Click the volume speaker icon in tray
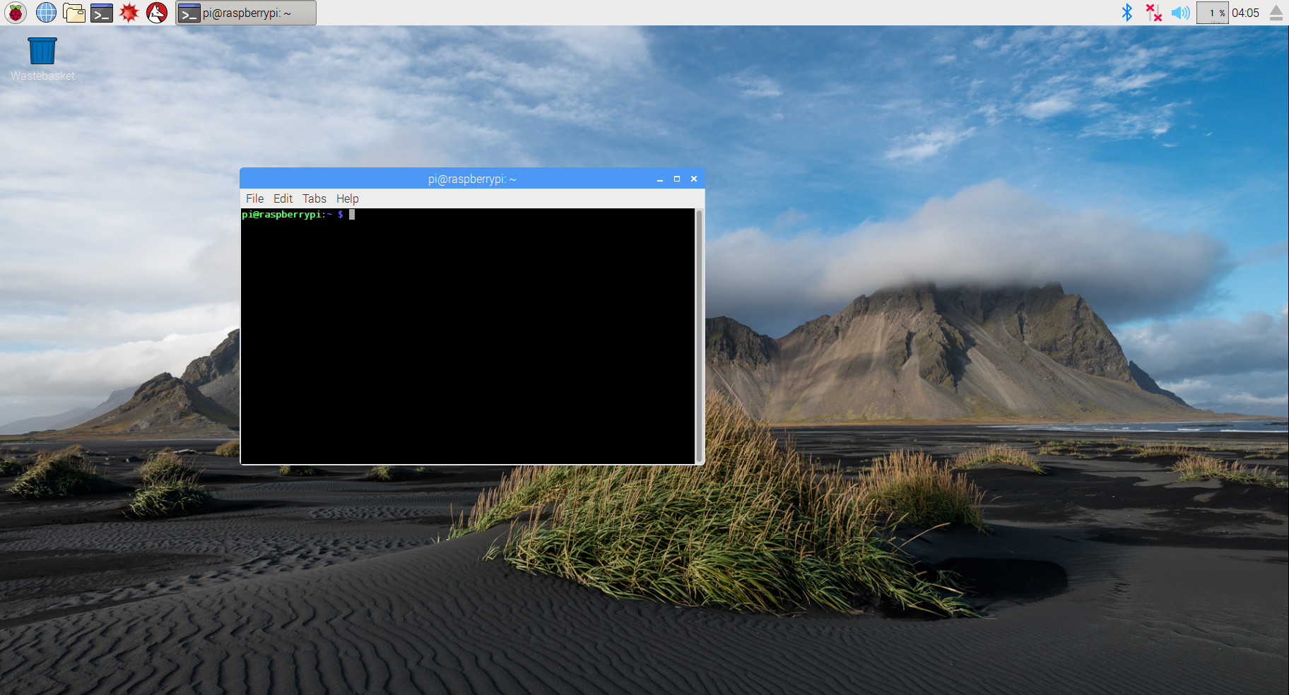Image resolution: width=1289 pixels, height=695 pixels. (x=1180, y=12)
